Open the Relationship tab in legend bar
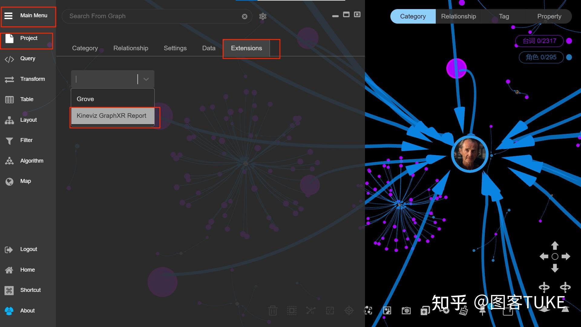 click(458, 16)
